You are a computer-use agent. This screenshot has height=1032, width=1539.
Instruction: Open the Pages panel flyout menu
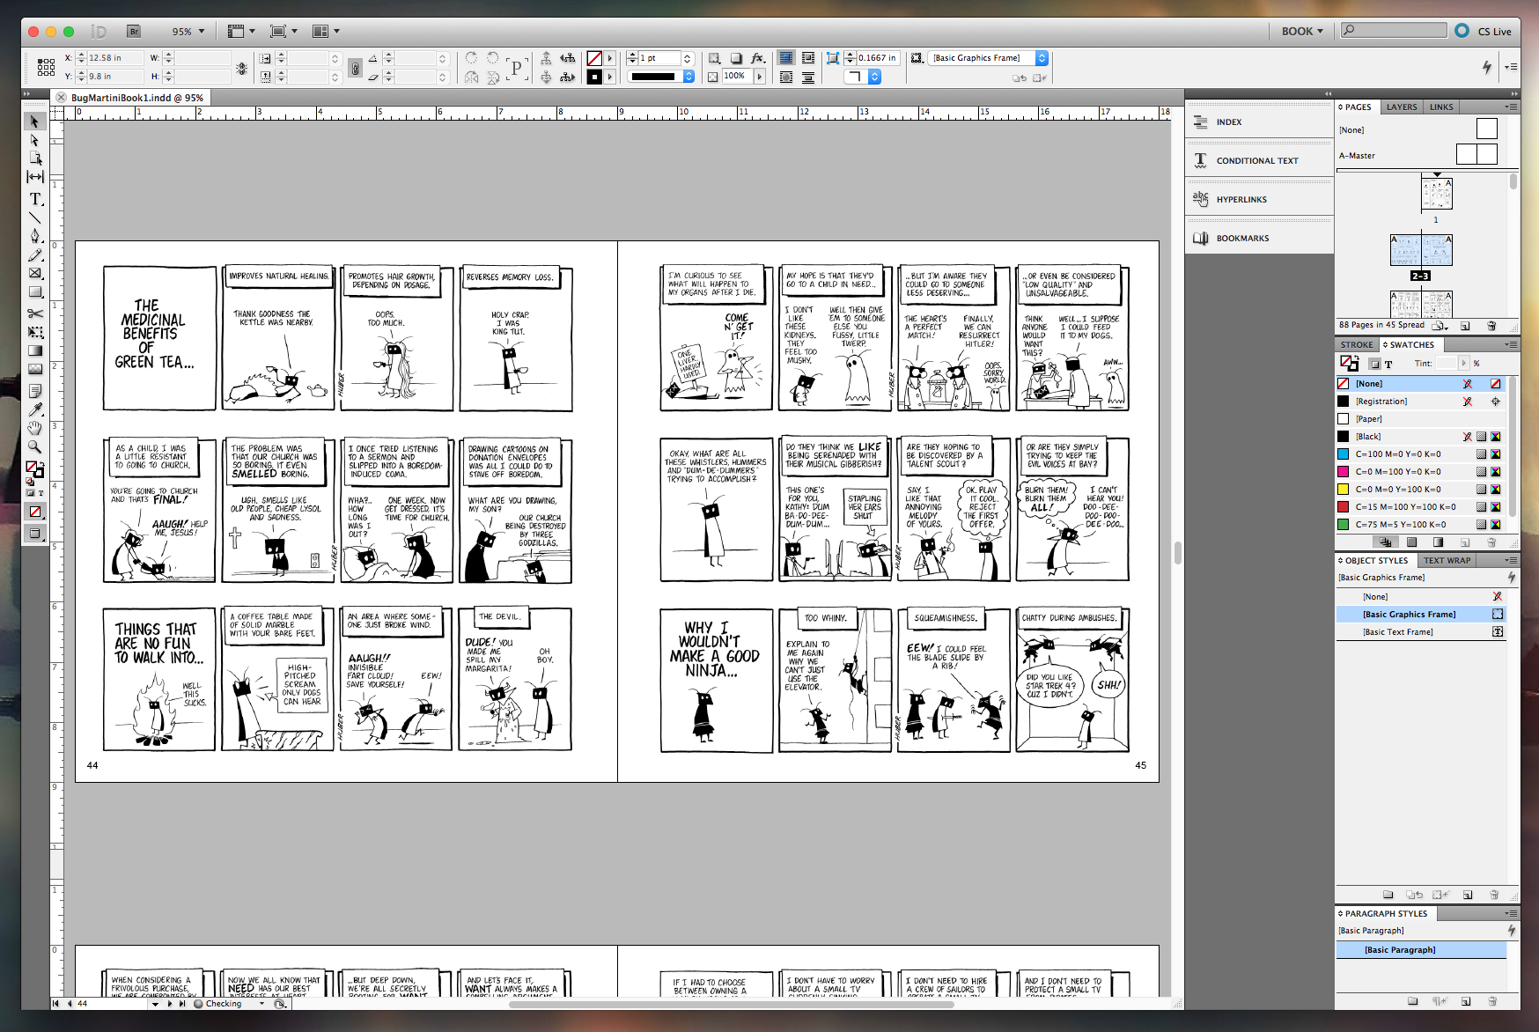click(1511, 107)
